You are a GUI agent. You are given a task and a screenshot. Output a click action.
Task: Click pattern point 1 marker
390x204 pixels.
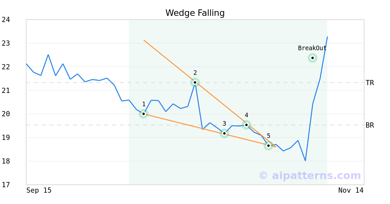point(143,114)
